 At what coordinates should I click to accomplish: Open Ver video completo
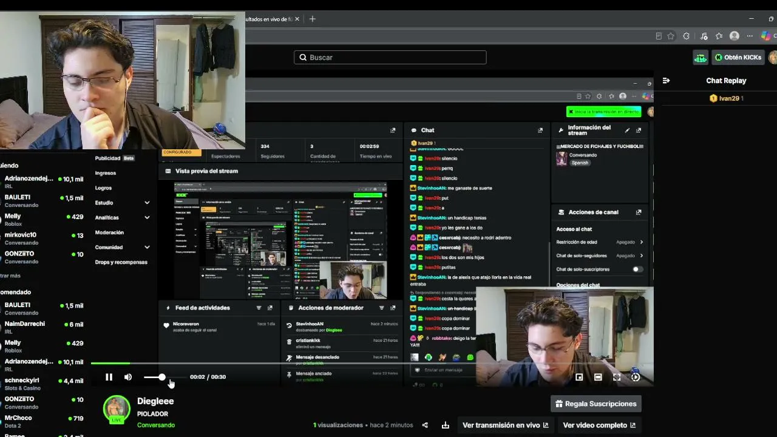(x=599, y=425)
